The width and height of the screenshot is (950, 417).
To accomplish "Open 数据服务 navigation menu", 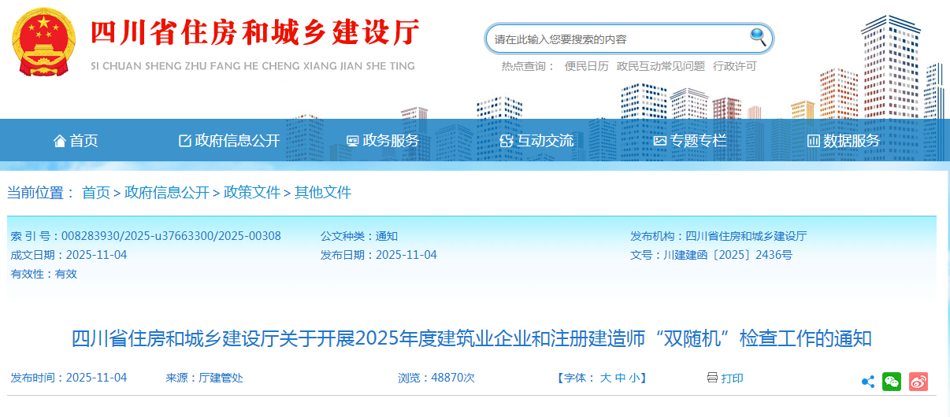I will tap(844, 141).
